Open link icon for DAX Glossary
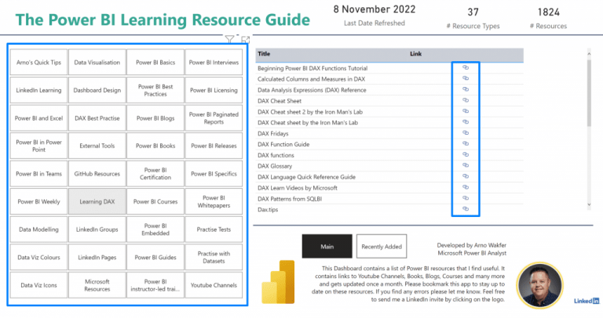 click(x=466, y=165)
